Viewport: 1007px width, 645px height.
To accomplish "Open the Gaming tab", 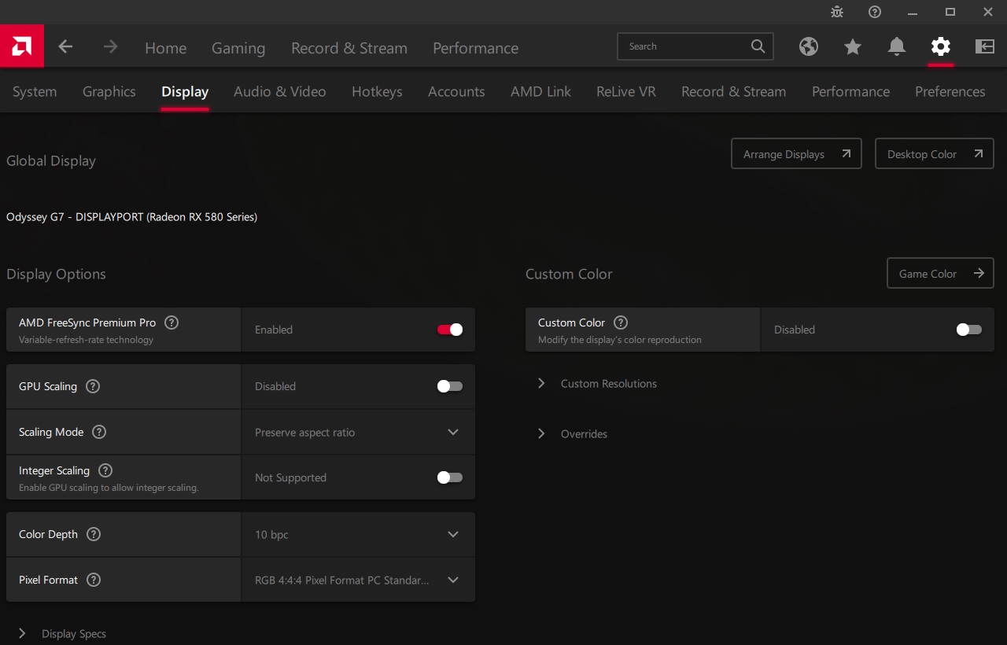I will (x=238, y=48).
